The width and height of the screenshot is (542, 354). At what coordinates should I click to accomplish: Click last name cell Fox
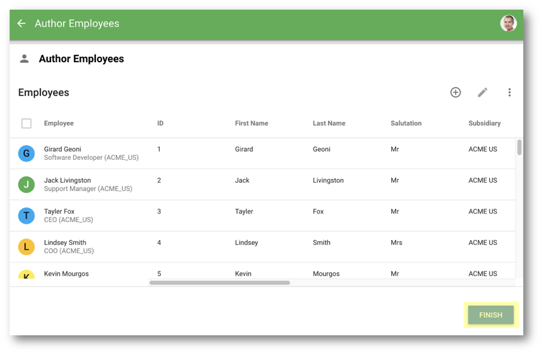(318, 212)
